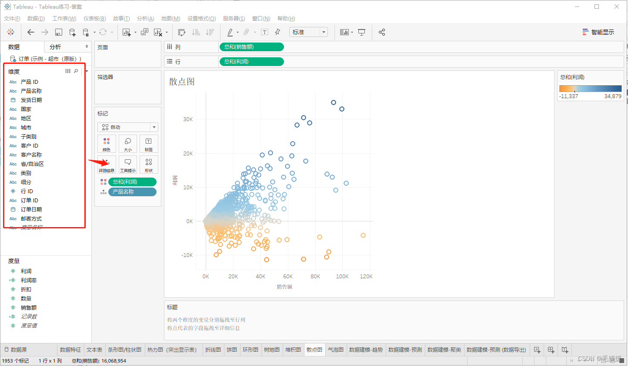Switch to the 数据源 tab
Image resolution: width=628 pixels, height=366 pixels.
[x=16, y=350]
